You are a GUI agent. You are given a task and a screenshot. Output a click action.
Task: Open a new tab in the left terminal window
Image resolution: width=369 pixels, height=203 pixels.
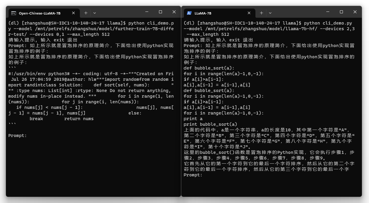[85, 13]
